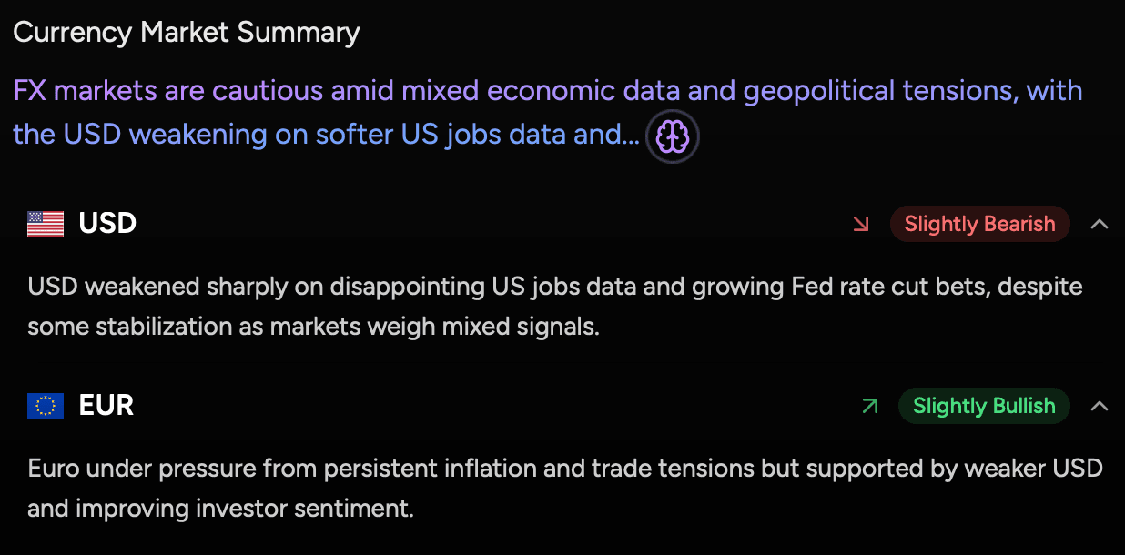Open the USD currency section header
The width and height of the screenshot is (1125, 555).
click(x=106, y=223)
